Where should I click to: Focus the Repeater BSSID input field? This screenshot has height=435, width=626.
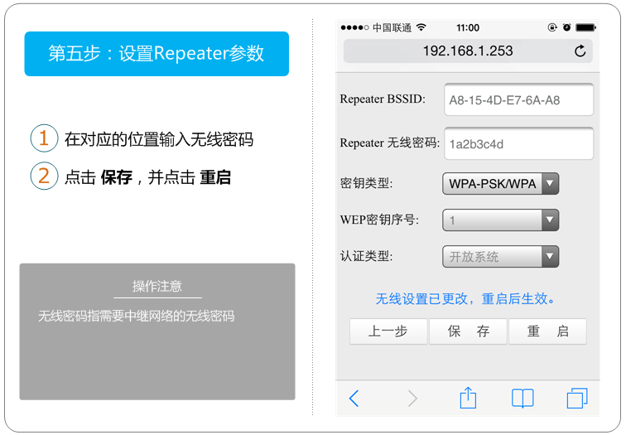[x=518, y=100]
